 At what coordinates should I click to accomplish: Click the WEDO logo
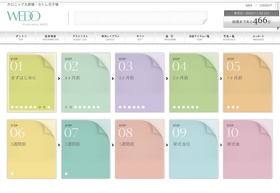click(24, 17)
